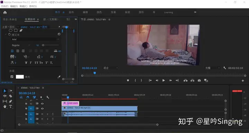The height and width of the screenshot is (133, 249).
Task: Select the Track Select Forward tool
Action: (x=10, y=91)
